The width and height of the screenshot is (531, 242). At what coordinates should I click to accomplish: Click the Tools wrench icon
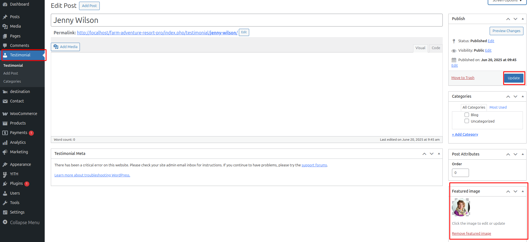[5, 203]
